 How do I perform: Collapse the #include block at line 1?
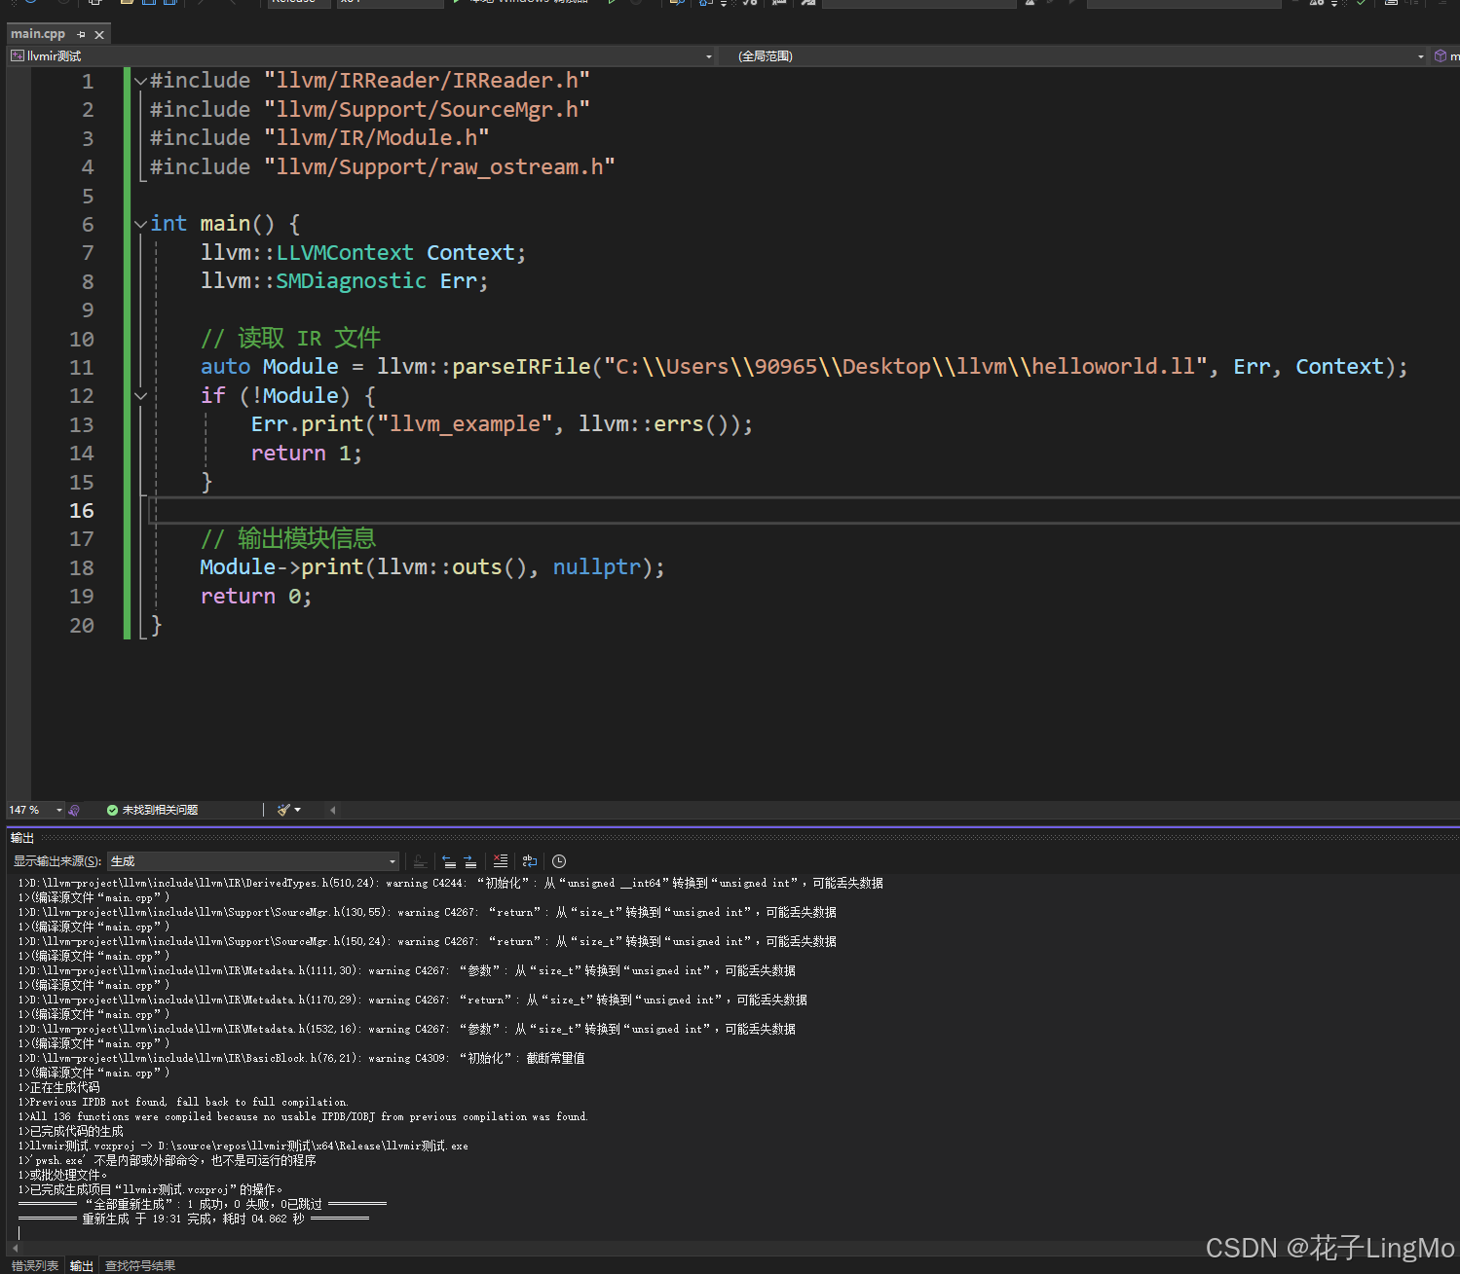point(140,81)
